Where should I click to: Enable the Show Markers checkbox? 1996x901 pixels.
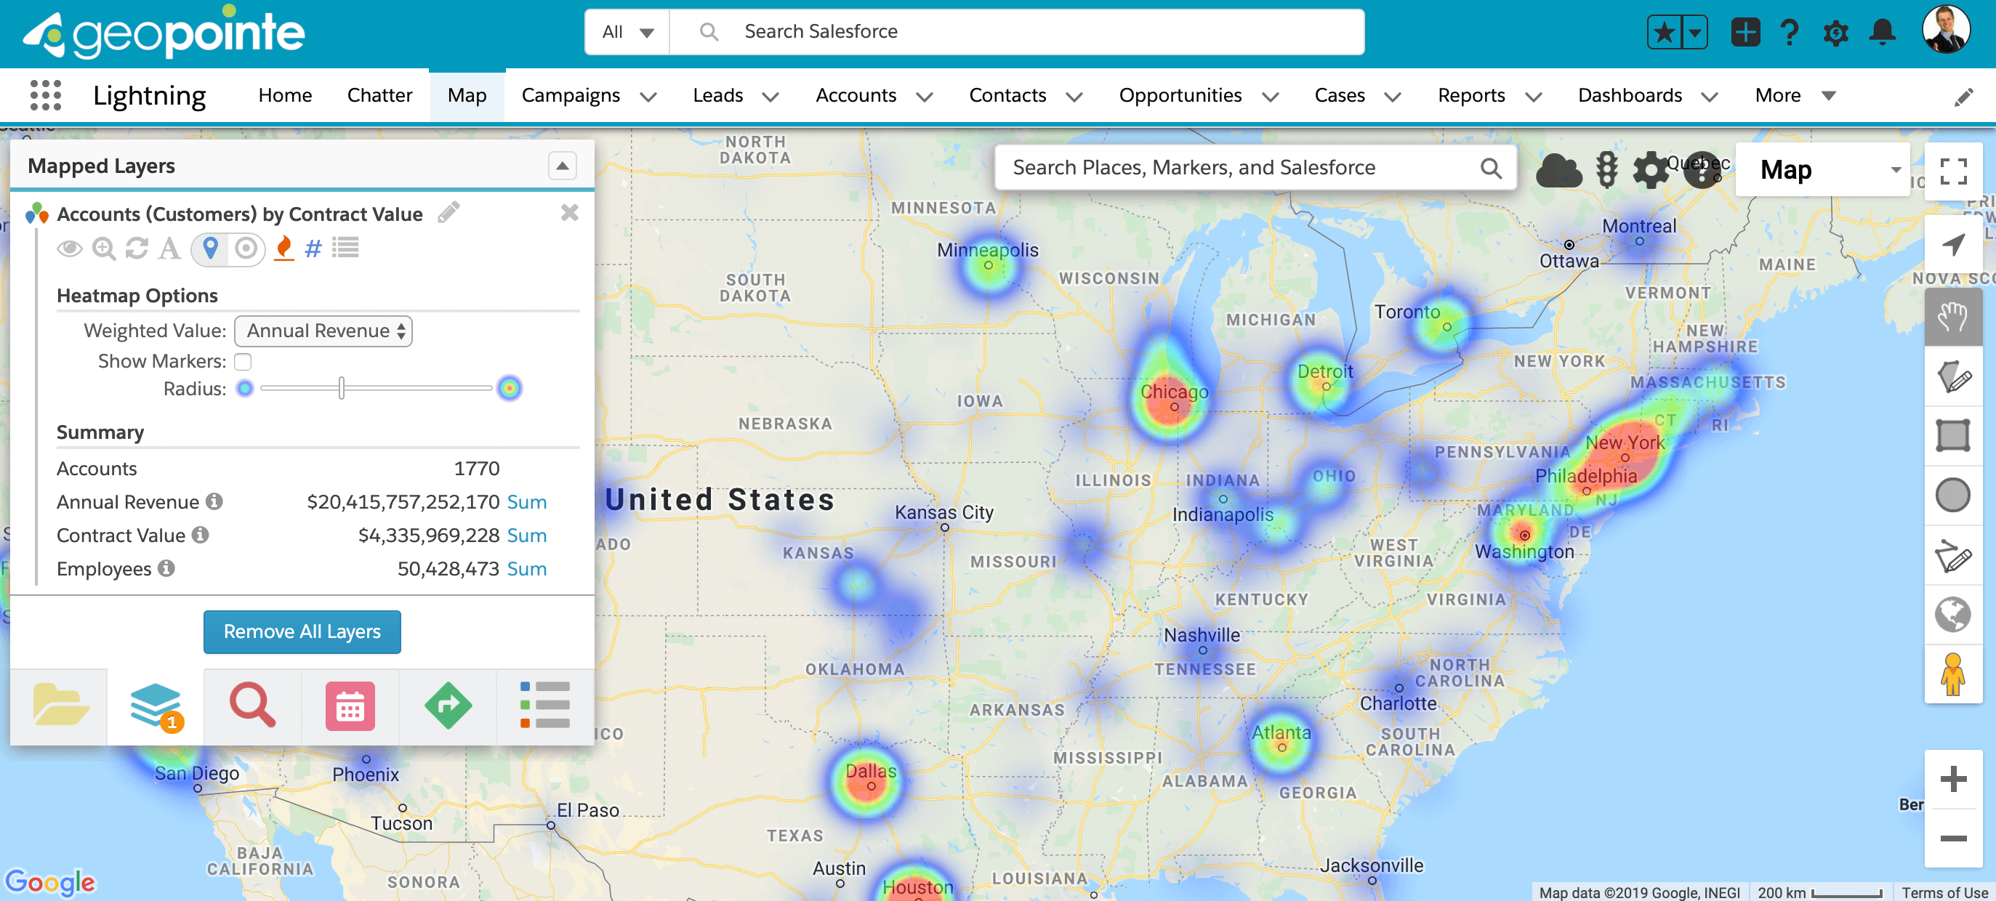click(244, 361)
